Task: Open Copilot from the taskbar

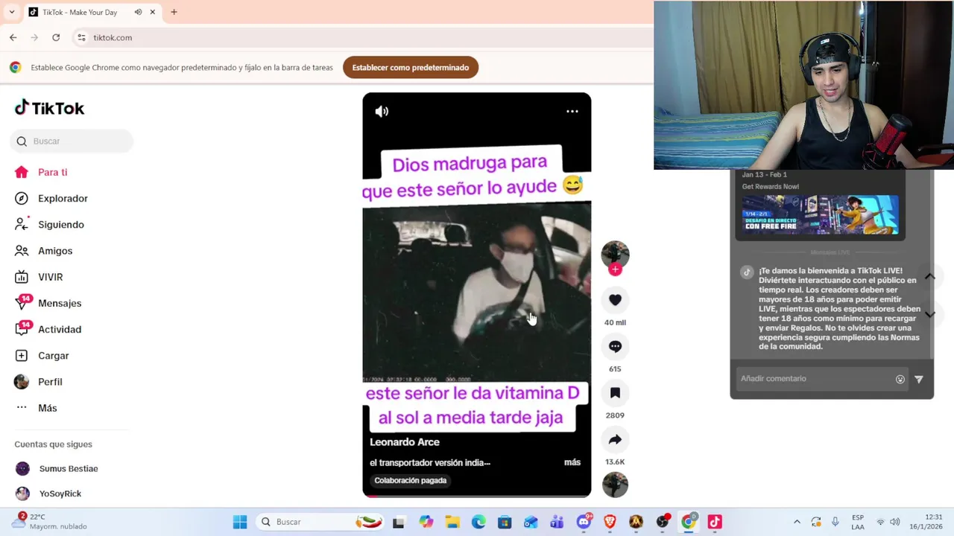Action: pyautogui.click(x=426, y=522)
